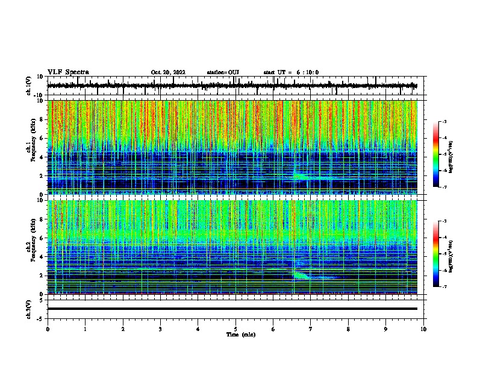Click the "station=OUI" header label
Image resolution: width=477 pixels, height=369 pixels.
click(223, 72)
